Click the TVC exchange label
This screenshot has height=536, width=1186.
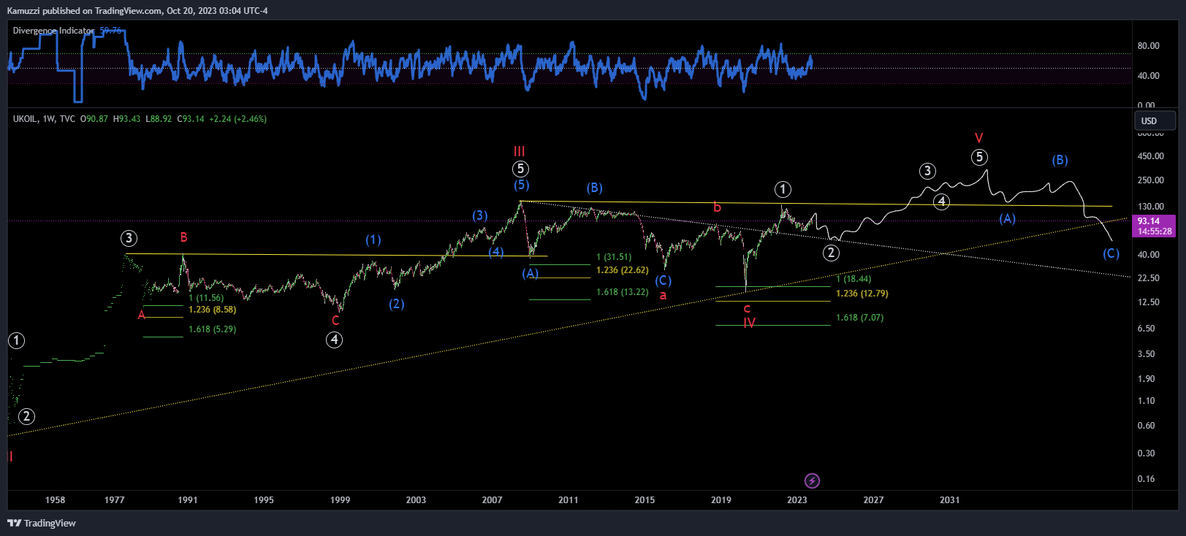pos(67,118)
